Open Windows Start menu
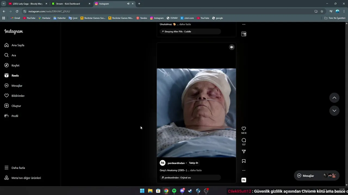 (x=142, y=191)
